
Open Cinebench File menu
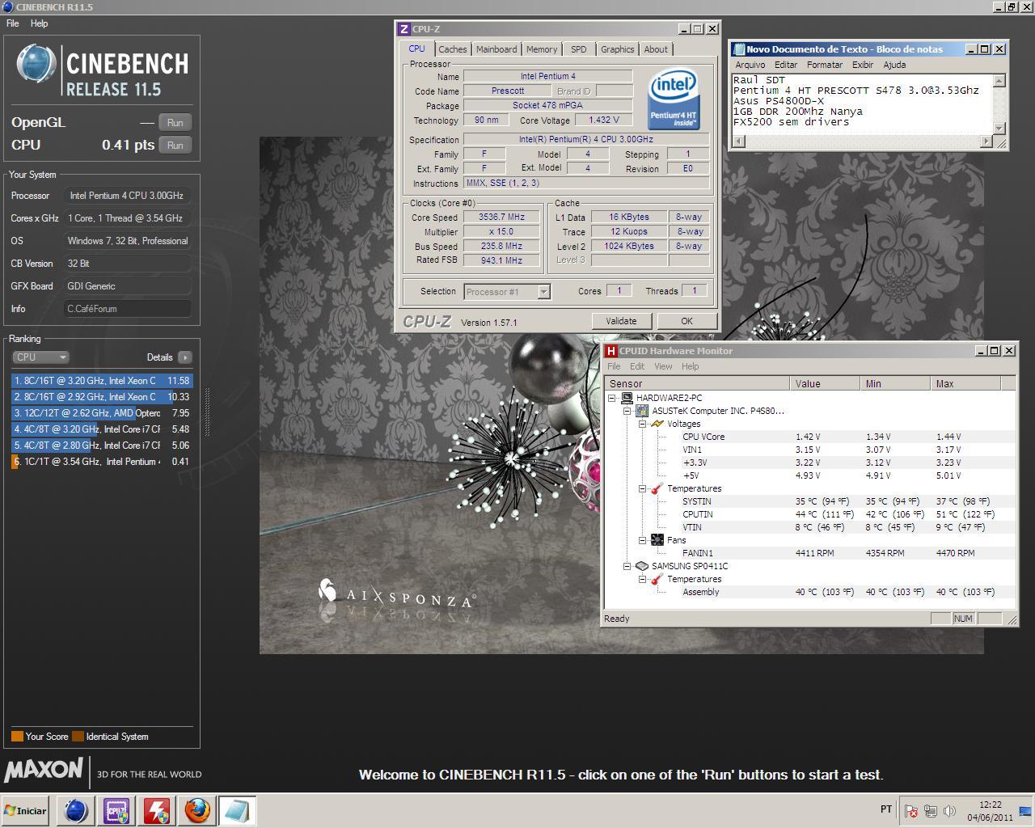(13, 23)
